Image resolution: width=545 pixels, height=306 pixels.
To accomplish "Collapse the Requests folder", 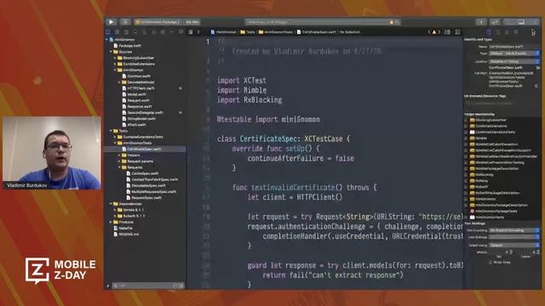I will point(119,167).
